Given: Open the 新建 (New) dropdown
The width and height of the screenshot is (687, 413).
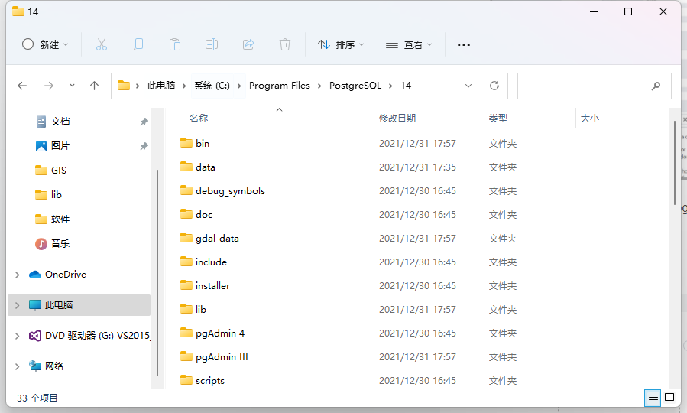Looking at the screenshot, I should tap(45, 44).
